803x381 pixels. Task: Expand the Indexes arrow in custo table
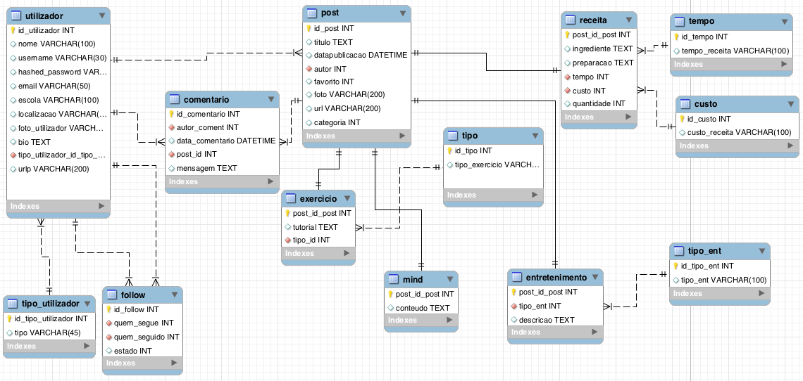click(790, 146)
